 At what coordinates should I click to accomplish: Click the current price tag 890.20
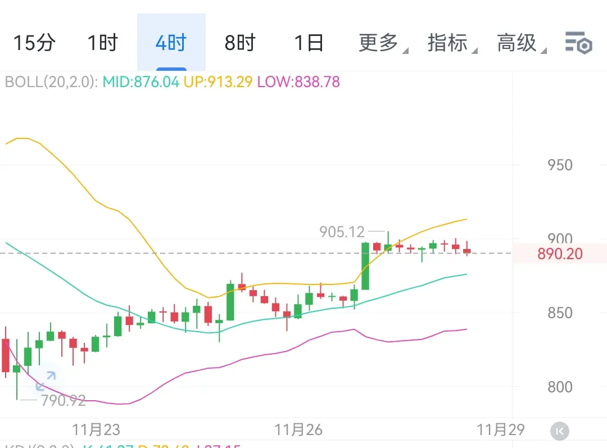coord(560,254)
